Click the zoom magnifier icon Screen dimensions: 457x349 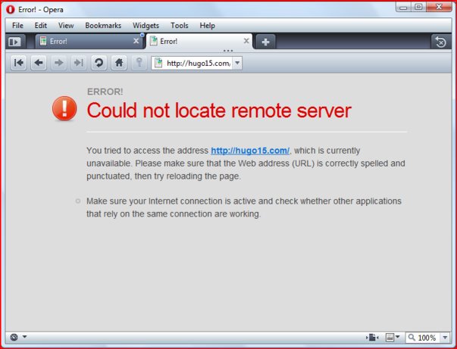pos(412,338)
